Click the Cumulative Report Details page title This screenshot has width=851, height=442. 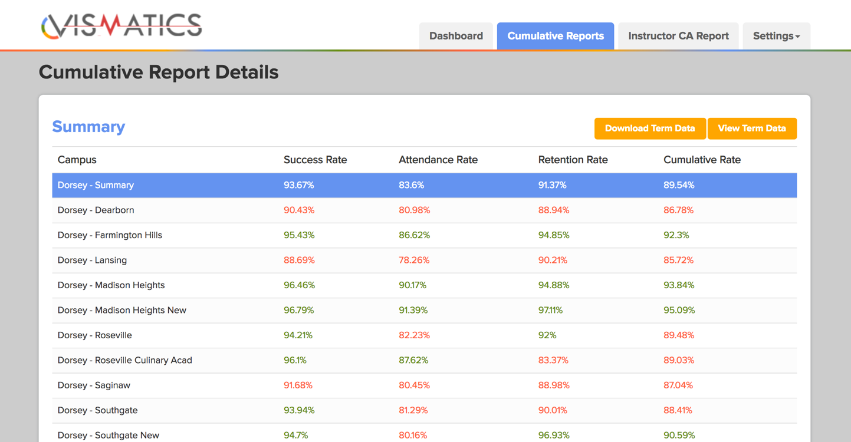[x=159, y=72]
